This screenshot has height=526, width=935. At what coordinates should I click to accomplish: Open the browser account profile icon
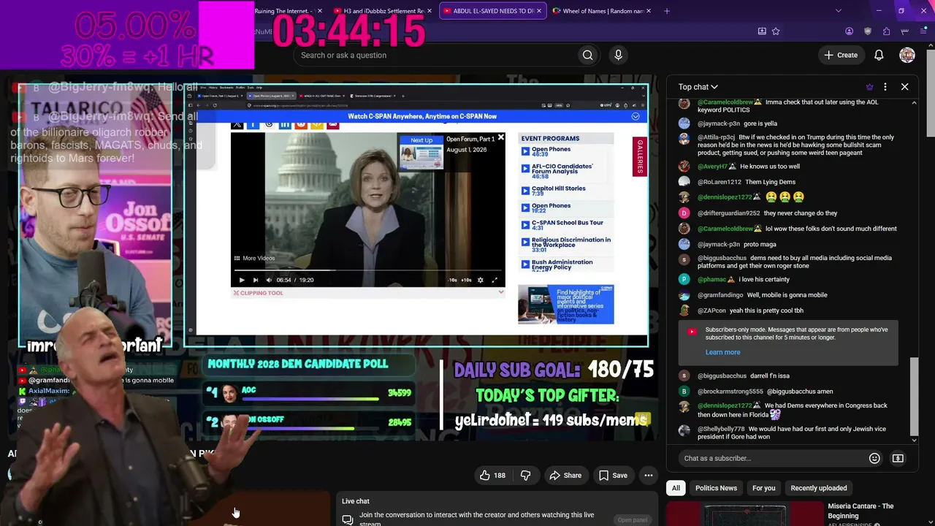tap(849, 31)
